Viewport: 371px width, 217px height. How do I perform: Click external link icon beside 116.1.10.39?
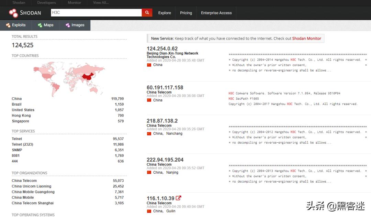[x=179, y=198]
